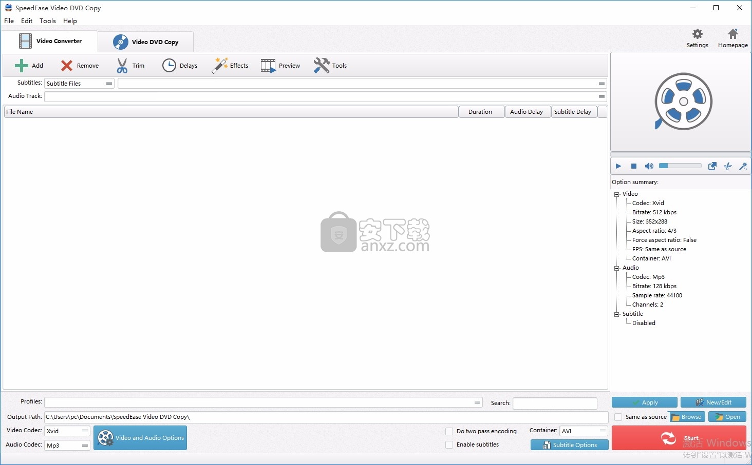752x465 pixels.
Task: Select the Trim scissors tool
Action: click(x=122, y=66)
